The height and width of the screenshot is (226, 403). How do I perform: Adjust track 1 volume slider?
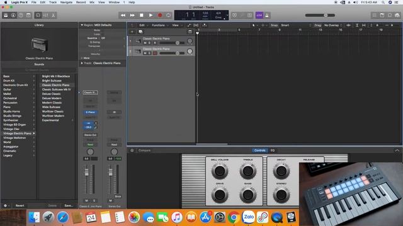(172, 43)
